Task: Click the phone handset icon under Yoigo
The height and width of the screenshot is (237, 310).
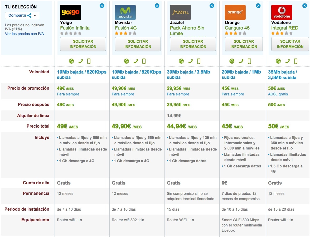Action: coord(80,61)
